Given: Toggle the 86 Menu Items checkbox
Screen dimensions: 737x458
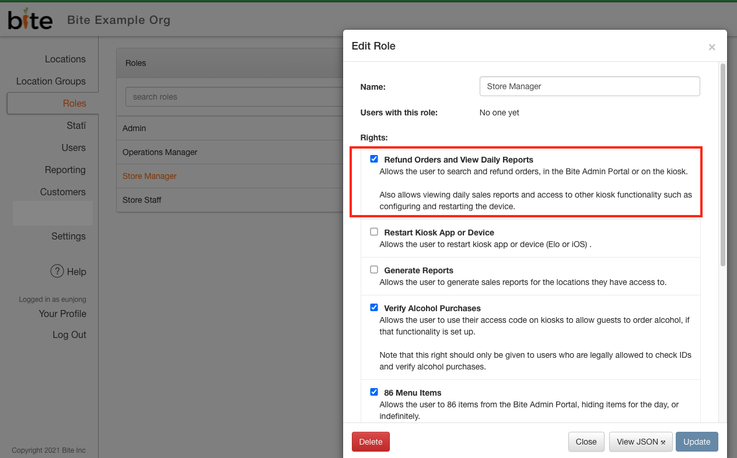Looking at the screenshot, I should pyautogui.click(x=374, y=392).
